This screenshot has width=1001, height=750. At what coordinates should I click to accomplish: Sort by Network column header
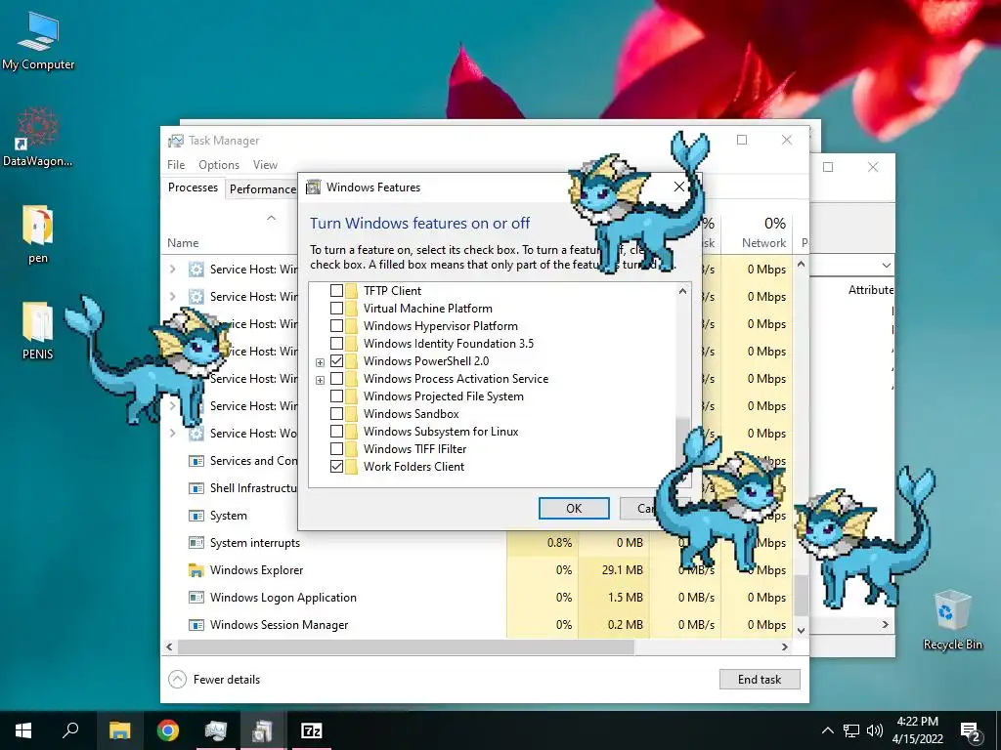tap(758, 232)
